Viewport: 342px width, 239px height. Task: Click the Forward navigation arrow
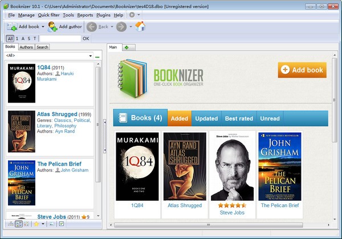[121, 26]
